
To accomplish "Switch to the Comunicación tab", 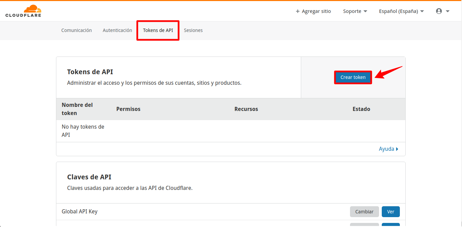I will pos(76,30).
